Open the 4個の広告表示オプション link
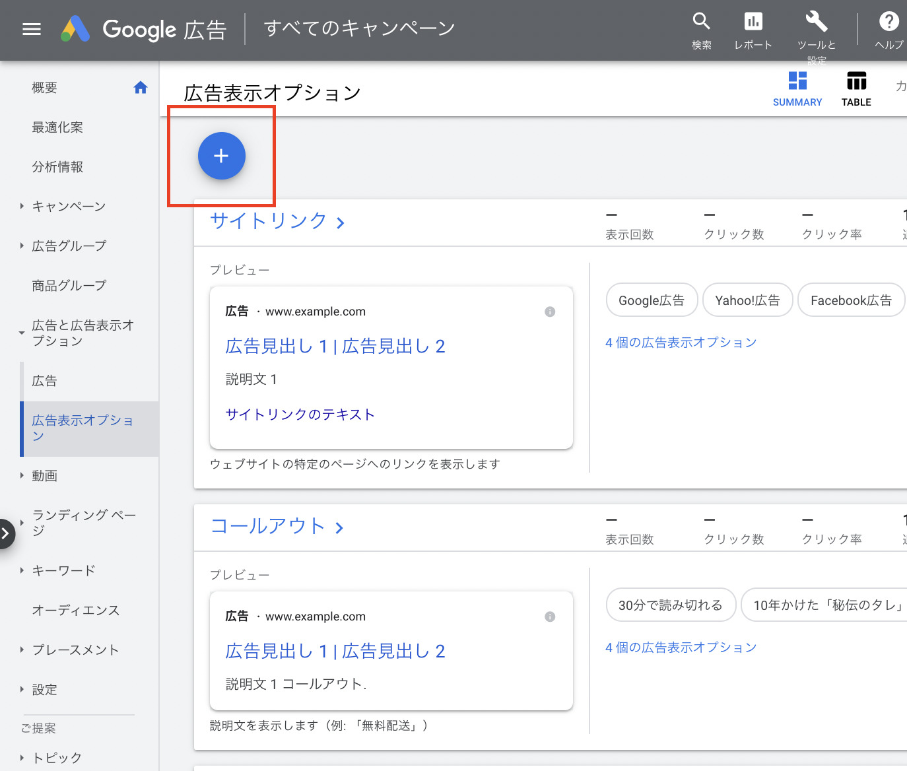907x771 pixels. [x=681, y=342]
